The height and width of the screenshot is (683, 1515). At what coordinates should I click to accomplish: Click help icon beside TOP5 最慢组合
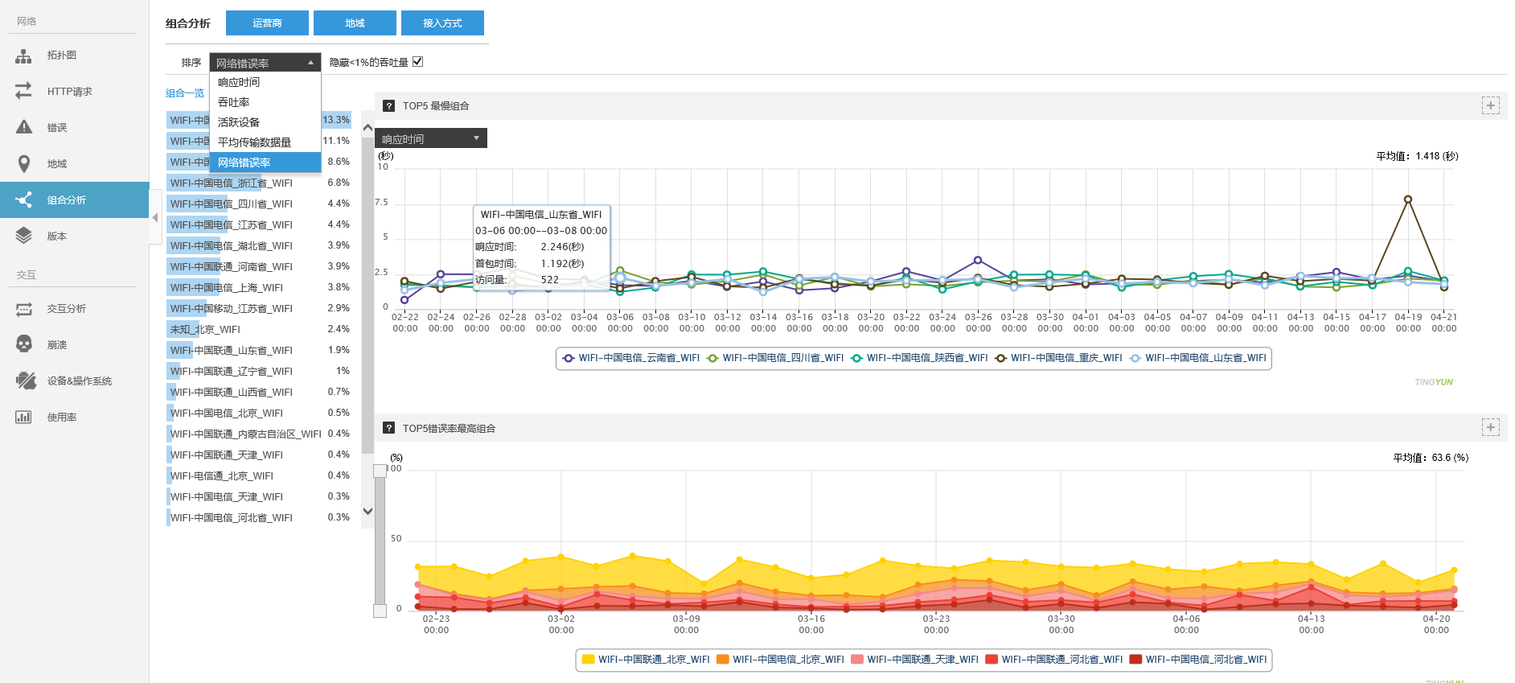point(389,106)
